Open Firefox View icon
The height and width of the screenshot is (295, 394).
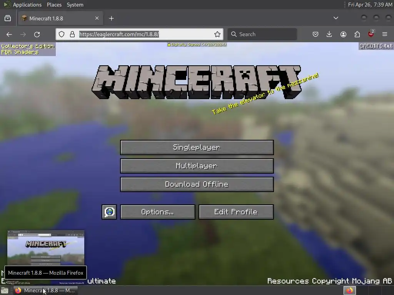pos(8,18)
